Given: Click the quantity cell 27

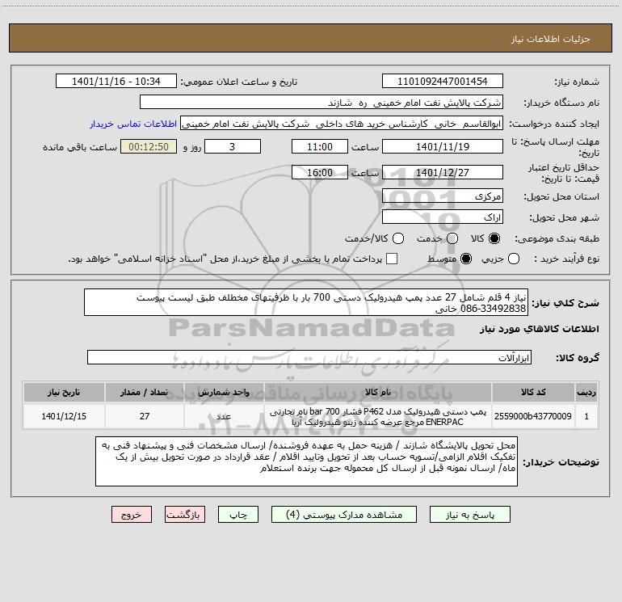Looking at the screenshot, I should (x=145, y=416).
